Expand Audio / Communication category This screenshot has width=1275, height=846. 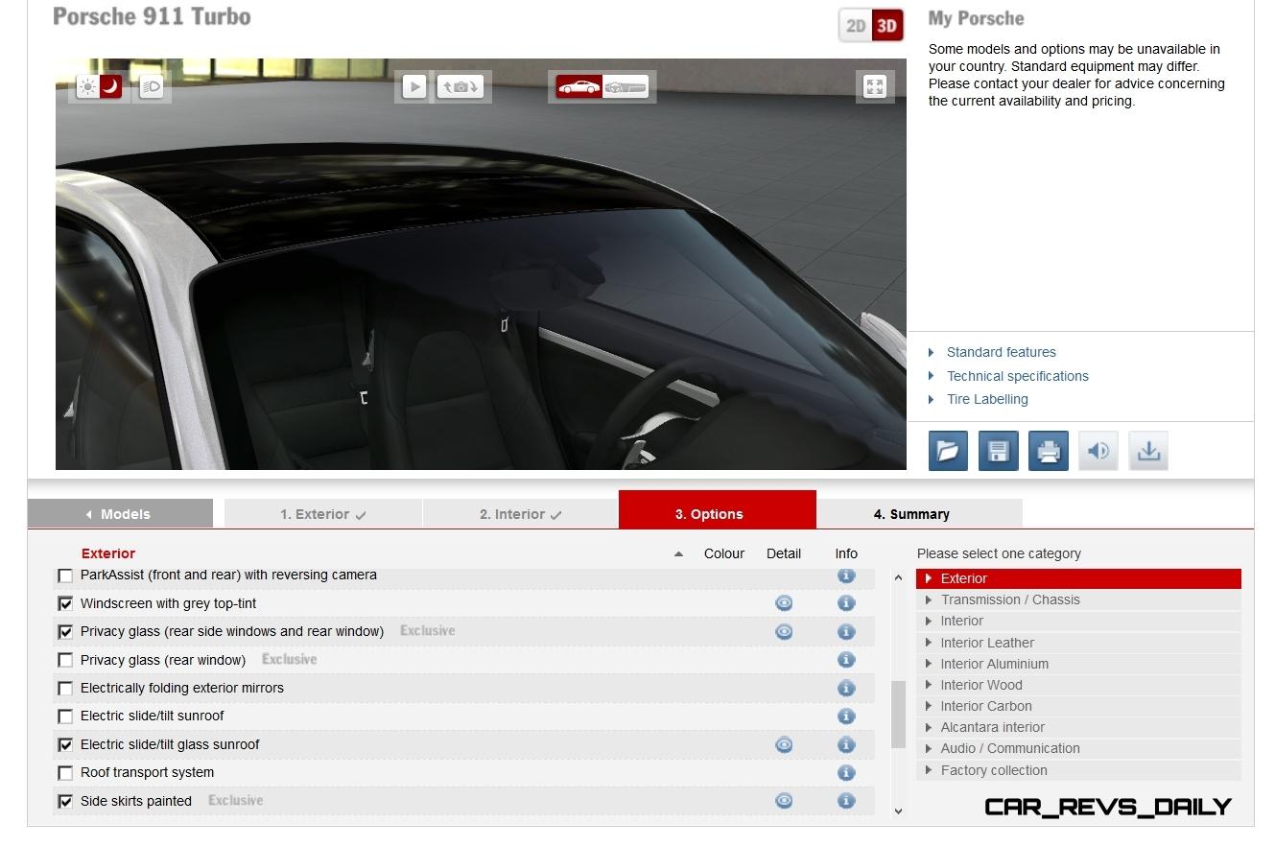tap(1078, 749)
